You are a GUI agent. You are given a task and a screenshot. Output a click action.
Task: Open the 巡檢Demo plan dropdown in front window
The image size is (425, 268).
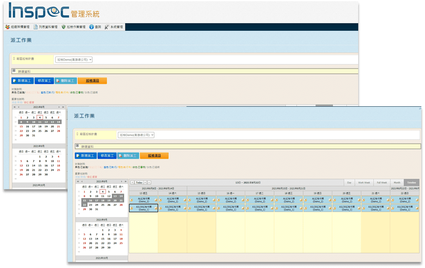point(136,135)
